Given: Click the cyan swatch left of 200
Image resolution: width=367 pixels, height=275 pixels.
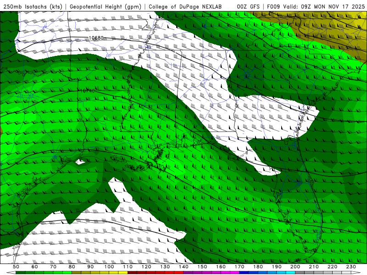Looking at the screenshot, I should [291, 273].
